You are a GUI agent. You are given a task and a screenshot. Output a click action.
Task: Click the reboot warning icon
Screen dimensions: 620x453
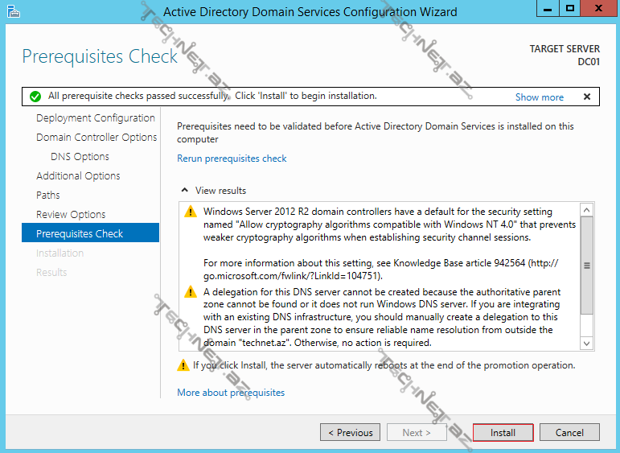tap(183, 365)
